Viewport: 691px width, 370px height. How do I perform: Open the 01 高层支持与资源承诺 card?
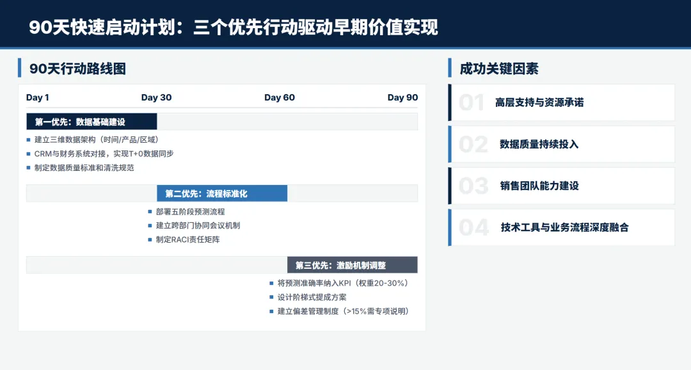click(562, 102)
